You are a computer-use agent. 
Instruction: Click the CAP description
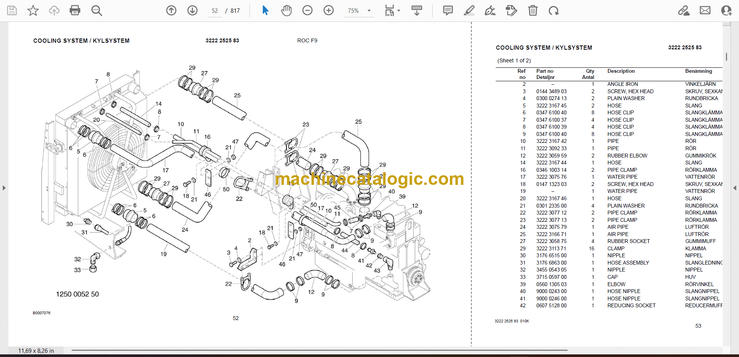pyautogui.click(x=612, y=277)
